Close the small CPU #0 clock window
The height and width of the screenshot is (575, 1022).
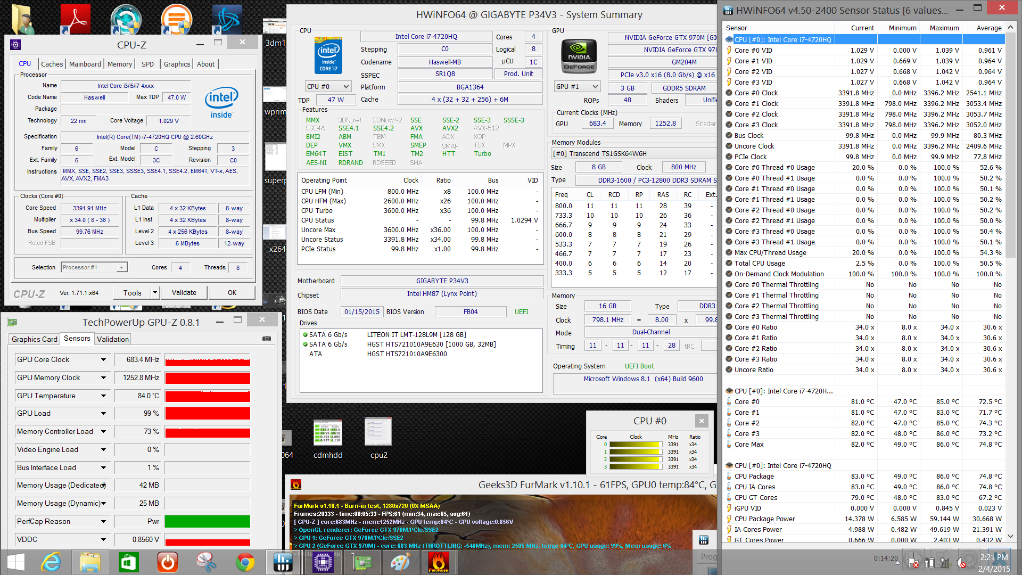(702, 421)
